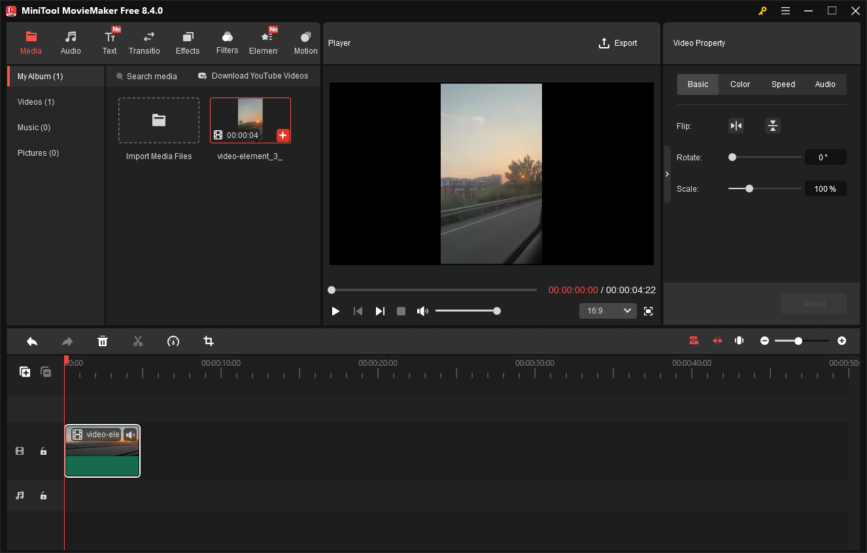
Task: Mute audio on the video-ele clip
Action: pos(131,434)
